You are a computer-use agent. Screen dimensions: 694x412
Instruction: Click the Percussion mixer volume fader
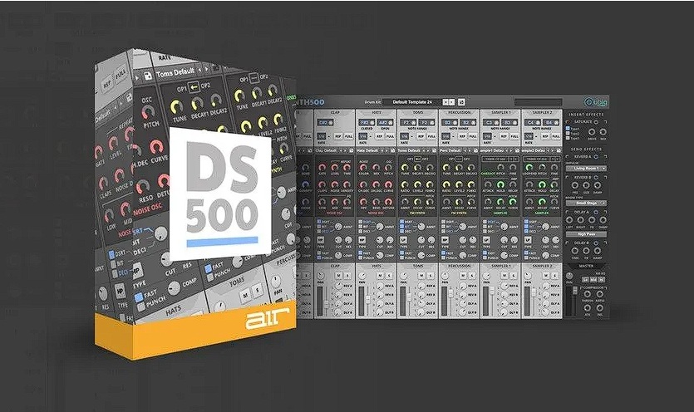tap(451, 293)
